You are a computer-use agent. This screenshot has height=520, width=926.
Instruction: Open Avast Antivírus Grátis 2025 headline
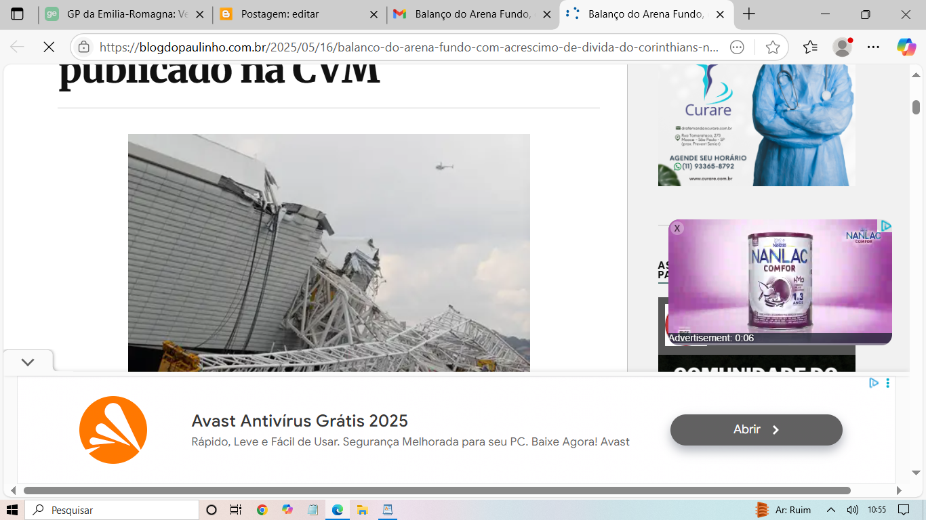pos(300,420)
